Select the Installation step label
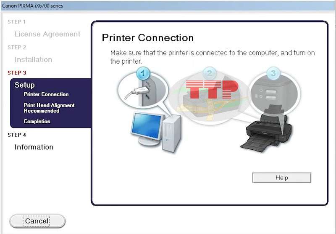This screenshot has width=336, height=234. [x=34, y=60]
